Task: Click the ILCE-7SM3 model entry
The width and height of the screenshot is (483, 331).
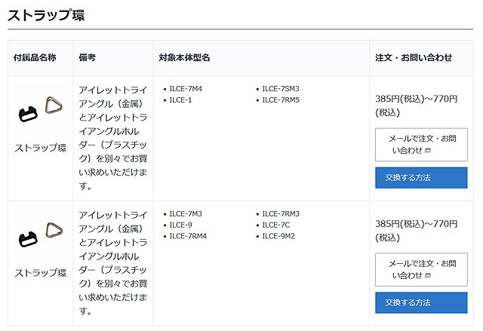Action: coord(281,89)
